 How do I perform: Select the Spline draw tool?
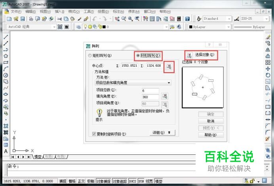point(6,88)
